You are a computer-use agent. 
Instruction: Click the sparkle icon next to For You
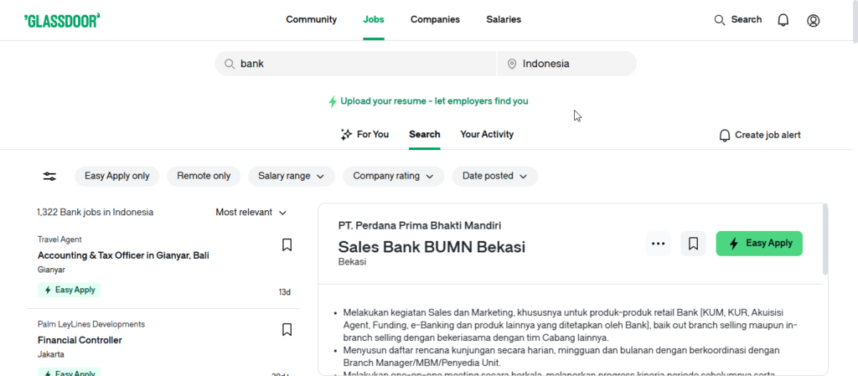coord(346,135)
